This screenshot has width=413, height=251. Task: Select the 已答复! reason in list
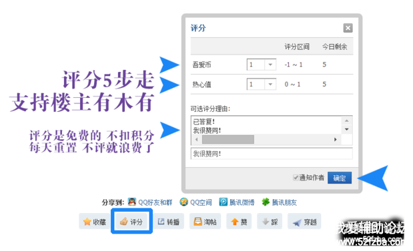204,122
